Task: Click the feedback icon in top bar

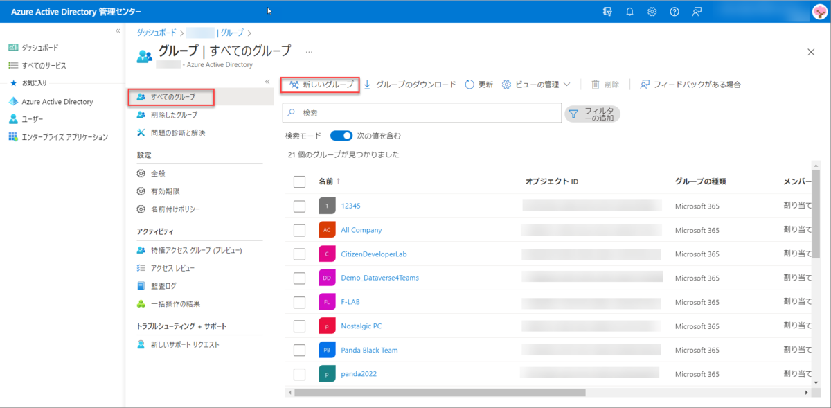Action: (x=696, y=12)
